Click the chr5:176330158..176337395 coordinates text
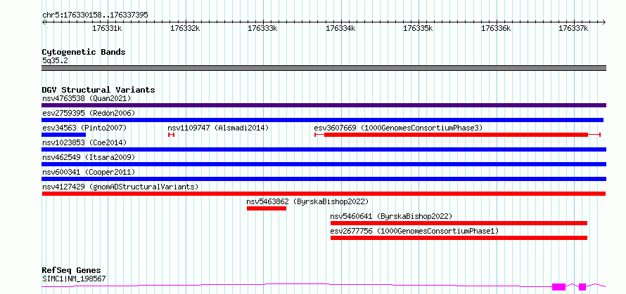The width and height of the screenshot is (626, 294). (x=95, y=15)
